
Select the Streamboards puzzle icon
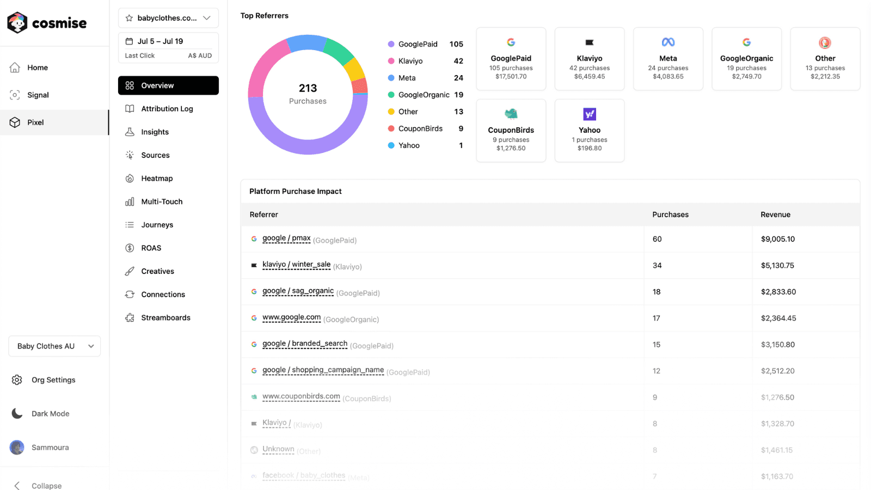point(130,317)
